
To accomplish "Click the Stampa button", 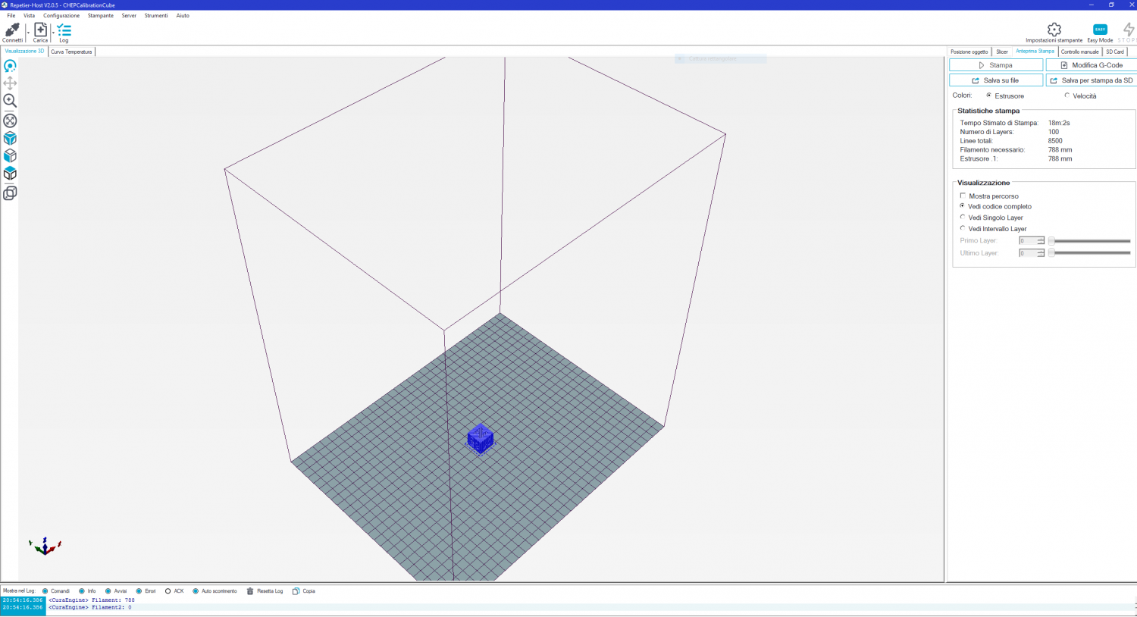I will click(995, 65).
